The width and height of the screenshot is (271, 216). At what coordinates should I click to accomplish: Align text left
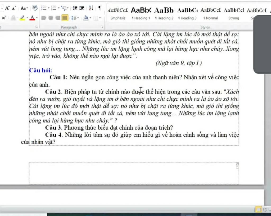point(44,18)
